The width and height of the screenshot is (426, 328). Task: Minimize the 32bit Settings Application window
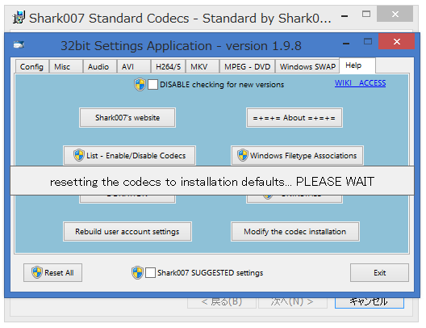tap(346, 44)
